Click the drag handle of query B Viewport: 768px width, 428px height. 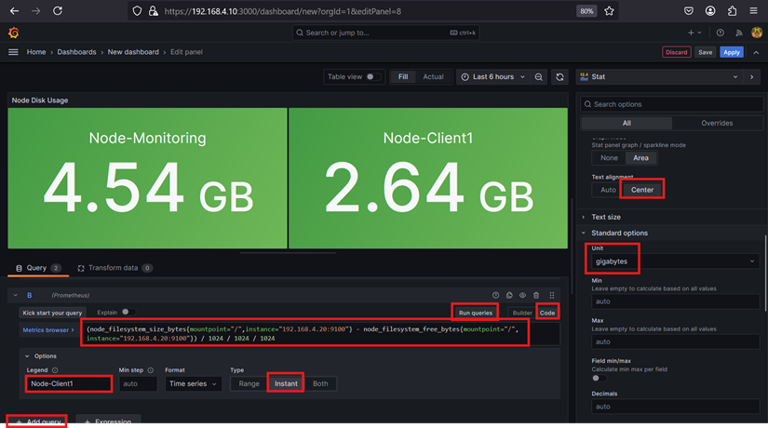coord(552,295)
